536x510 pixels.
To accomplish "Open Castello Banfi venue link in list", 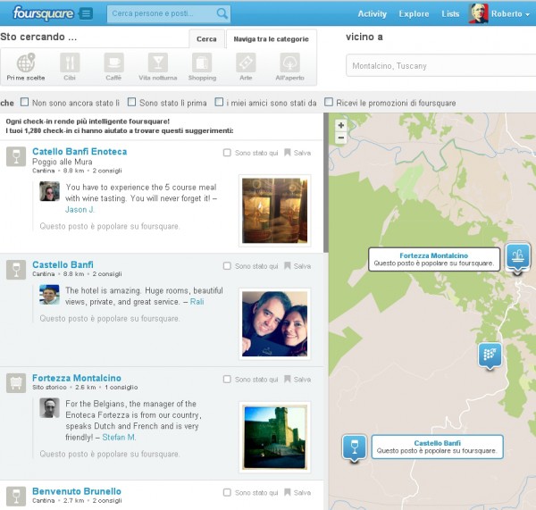I will click(x=63, y=264).
